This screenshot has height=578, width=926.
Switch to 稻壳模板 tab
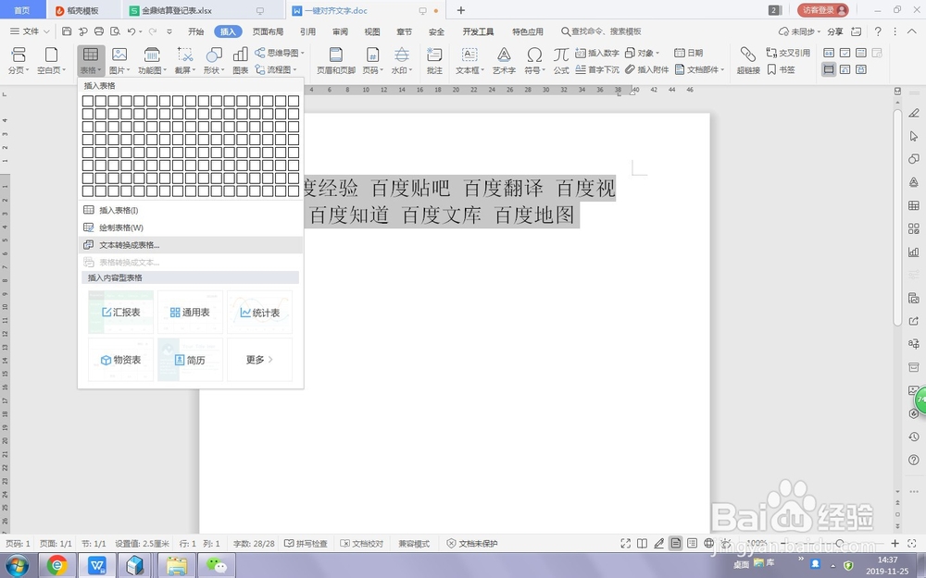pos(82,10)
